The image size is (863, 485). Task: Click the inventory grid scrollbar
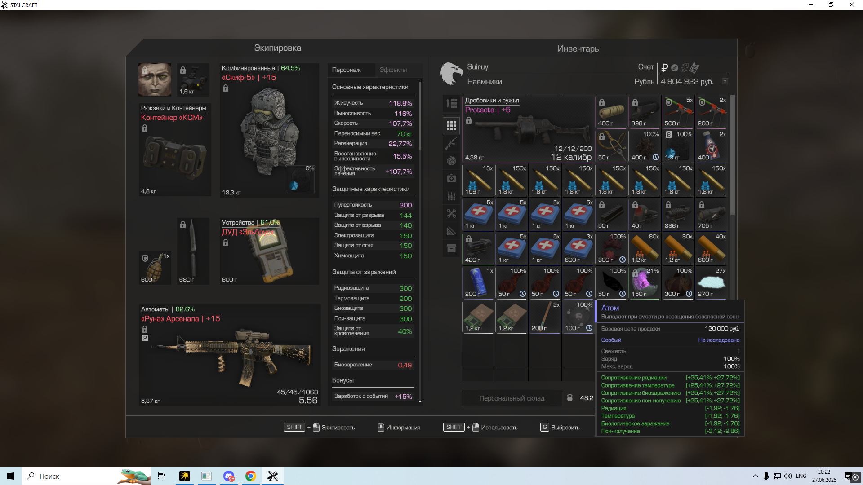click(x=733, y=154)
